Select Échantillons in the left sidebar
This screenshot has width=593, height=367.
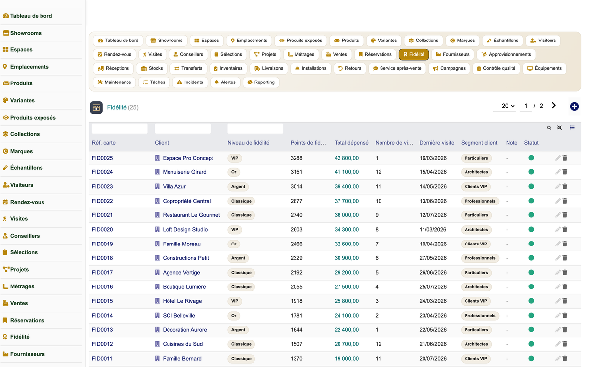tap(26, 168)
